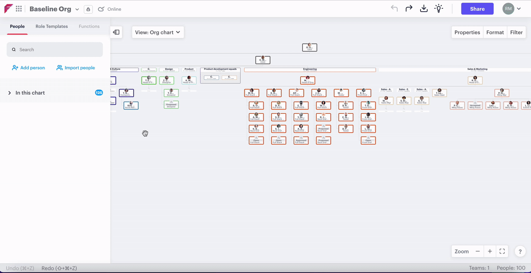Screen dimensions: 531x273
Task: Zoom in with the plus button
Action: [490, 251]
